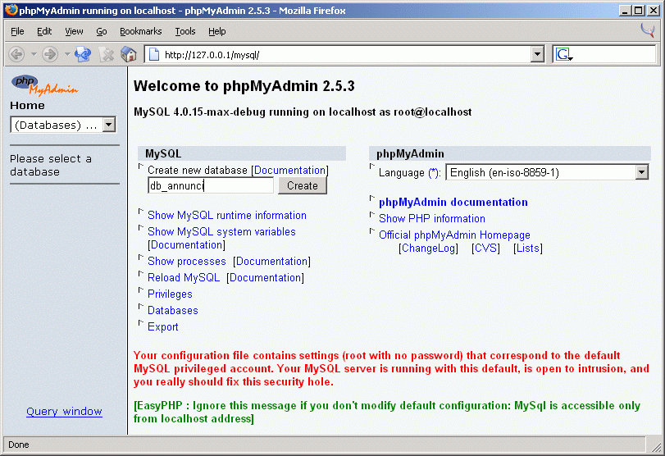The image size is (665, 456).
Task: Click the Stop loading toolbar icon
Action: [x=107, y=54]
